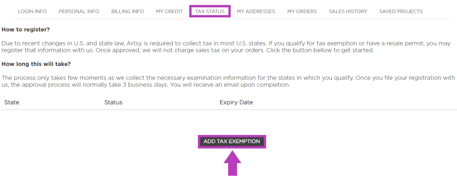Click the "How long this will take?" heading
Viewport: 457px width, 180px height.
(36, 64)
